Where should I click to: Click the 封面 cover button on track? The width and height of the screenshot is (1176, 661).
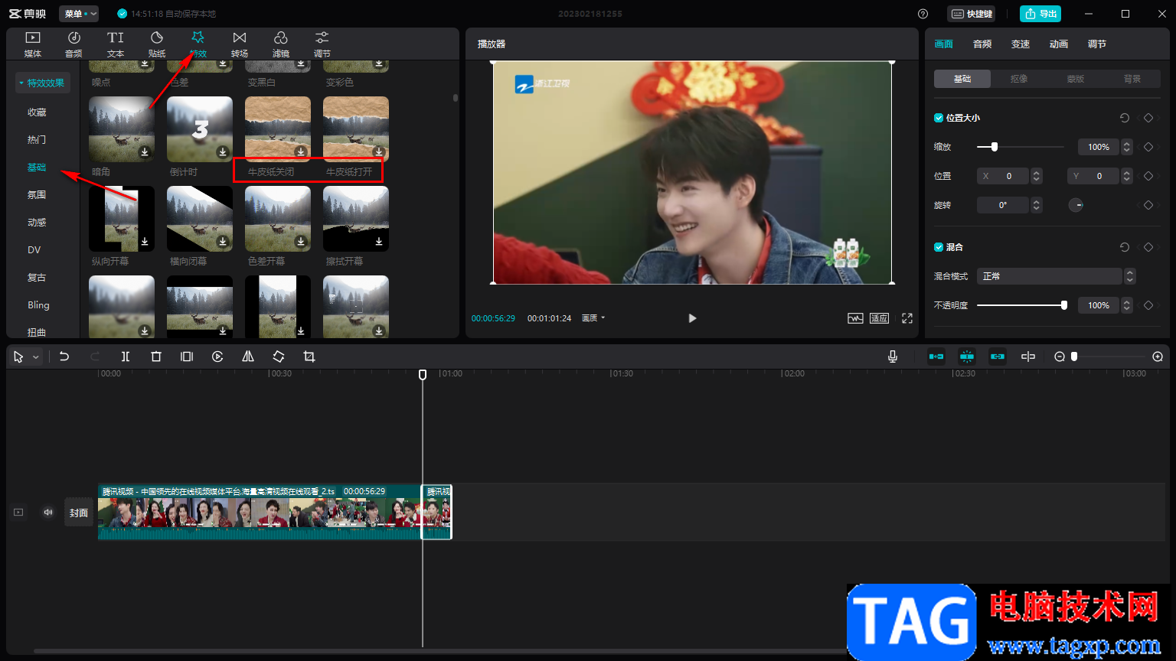click(79, 513)
